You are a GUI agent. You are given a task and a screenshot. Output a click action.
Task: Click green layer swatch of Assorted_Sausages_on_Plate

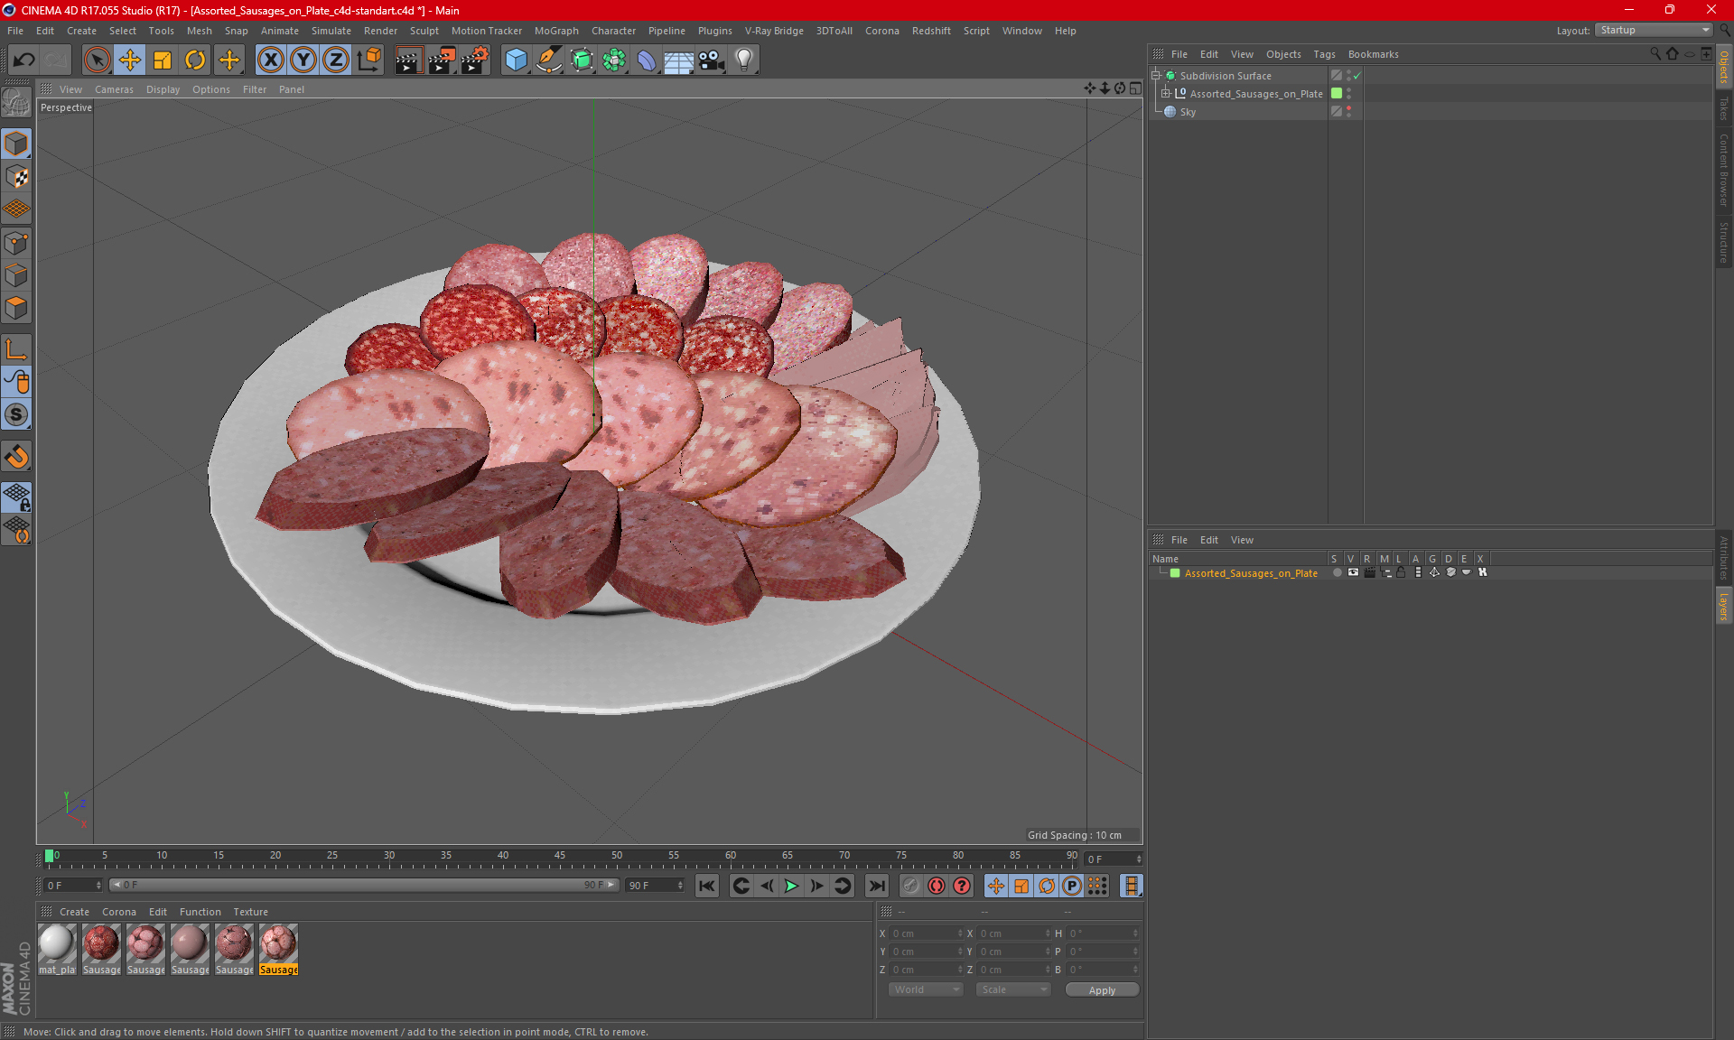(1337, 94)
